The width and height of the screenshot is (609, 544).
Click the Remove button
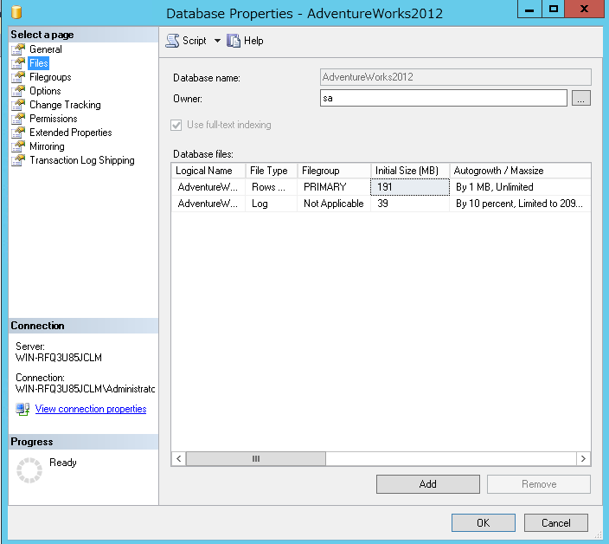(x=539, y=484)
